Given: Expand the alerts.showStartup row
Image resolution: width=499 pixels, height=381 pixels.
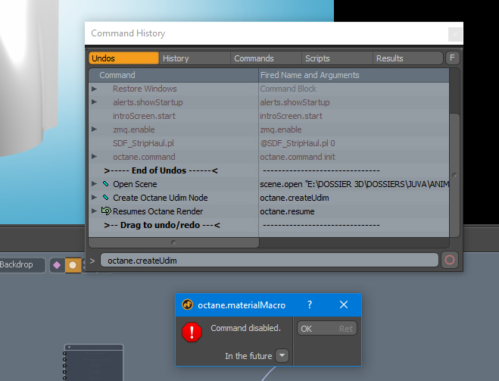Looking at the screenshot, I should click(94, 102).
